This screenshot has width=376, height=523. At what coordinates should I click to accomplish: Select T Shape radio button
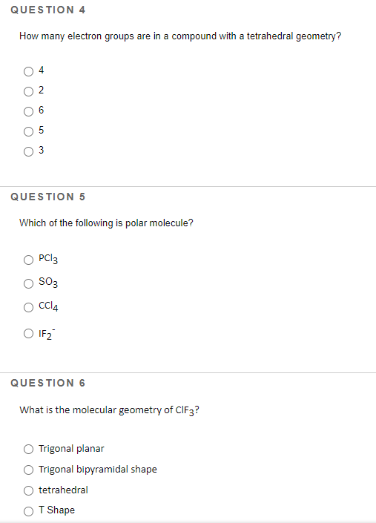[29, 511]
